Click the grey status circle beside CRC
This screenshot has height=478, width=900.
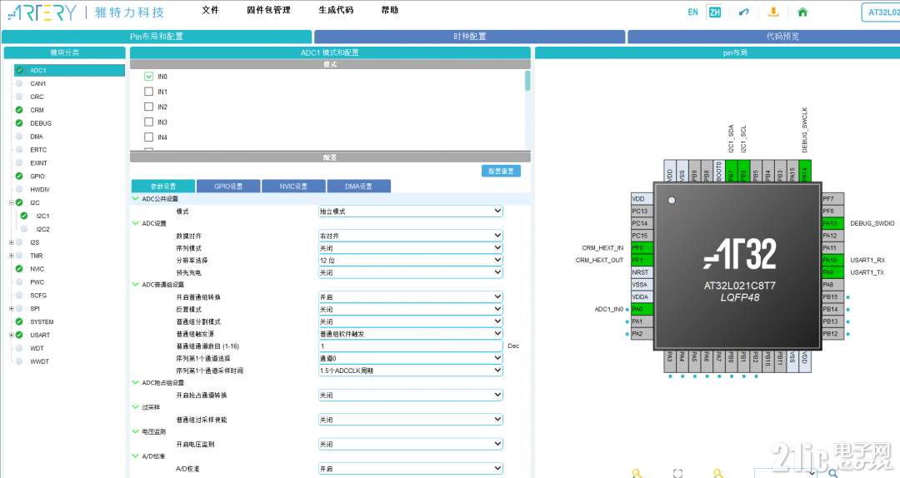click(x=19, y=97)
